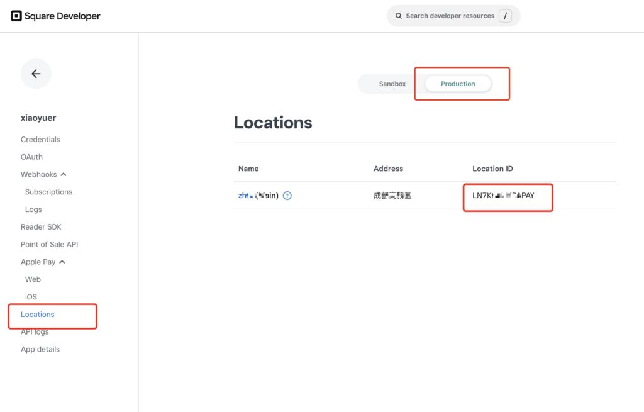This screenshot has height=412, width=644.
Task: Click the Name column header
Action: [248, 169]
